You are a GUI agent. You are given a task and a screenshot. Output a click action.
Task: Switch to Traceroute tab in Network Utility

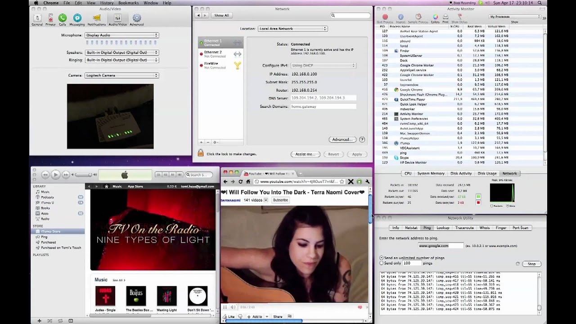pos(464,228)
